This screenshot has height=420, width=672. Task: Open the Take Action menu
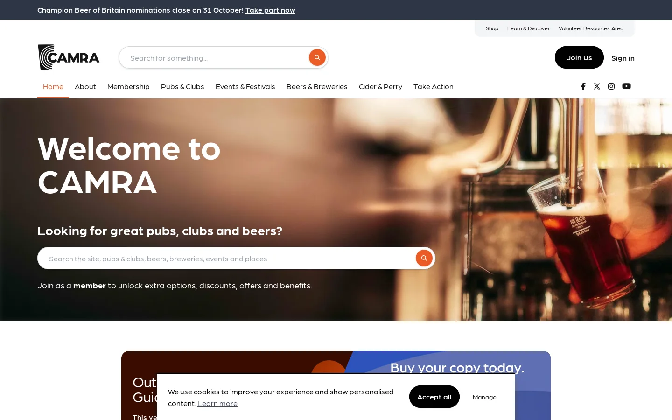pos(434,86)
